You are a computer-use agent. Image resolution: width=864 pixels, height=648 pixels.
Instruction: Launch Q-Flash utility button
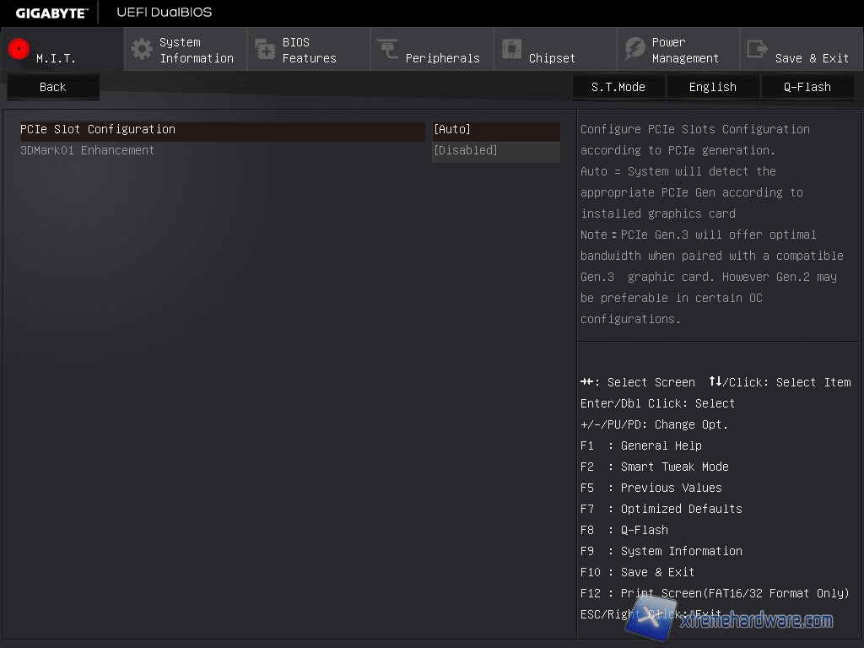(x=807, y=87)
